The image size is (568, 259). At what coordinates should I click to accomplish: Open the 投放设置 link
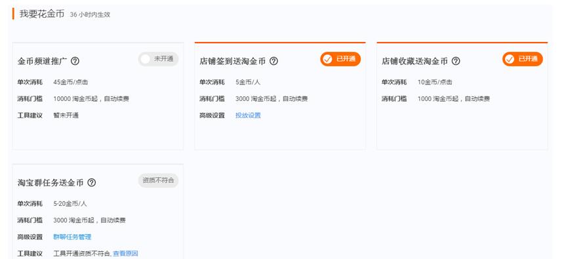tap(248, 115)
